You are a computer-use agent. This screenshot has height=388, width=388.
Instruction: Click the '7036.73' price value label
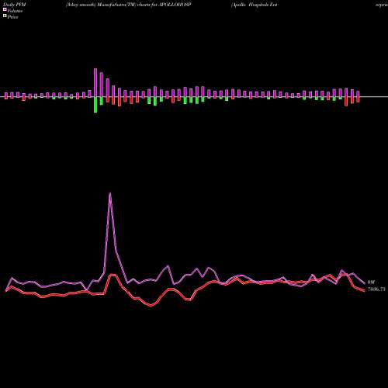(x=376, y=289)
